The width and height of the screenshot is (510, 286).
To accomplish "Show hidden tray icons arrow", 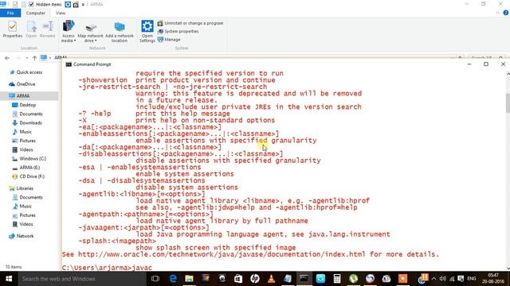I will pyautogui.click(x=433, y=279).
